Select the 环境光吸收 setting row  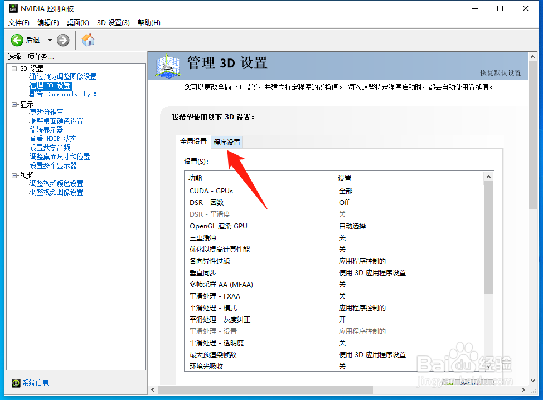(x=334, y=366)
